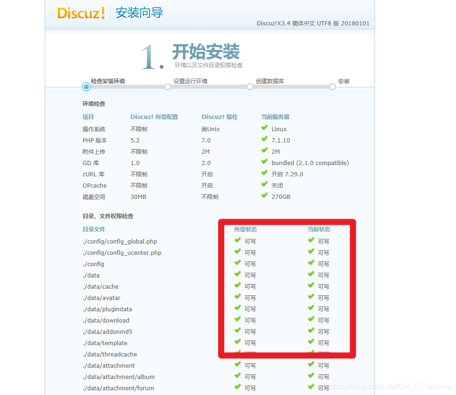Click the 类Unix best value
The image size is (456, 395).
point(210,129)
